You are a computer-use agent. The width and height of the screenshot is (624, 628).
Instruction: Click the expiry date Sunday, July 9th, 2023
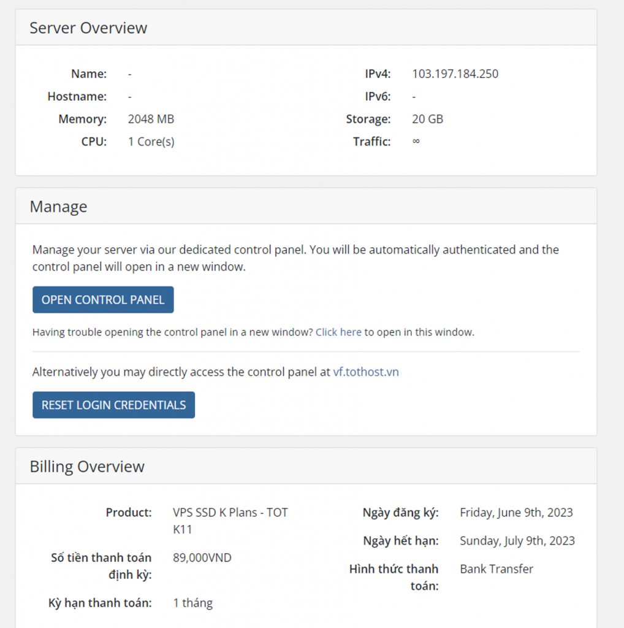click(517, 541)
